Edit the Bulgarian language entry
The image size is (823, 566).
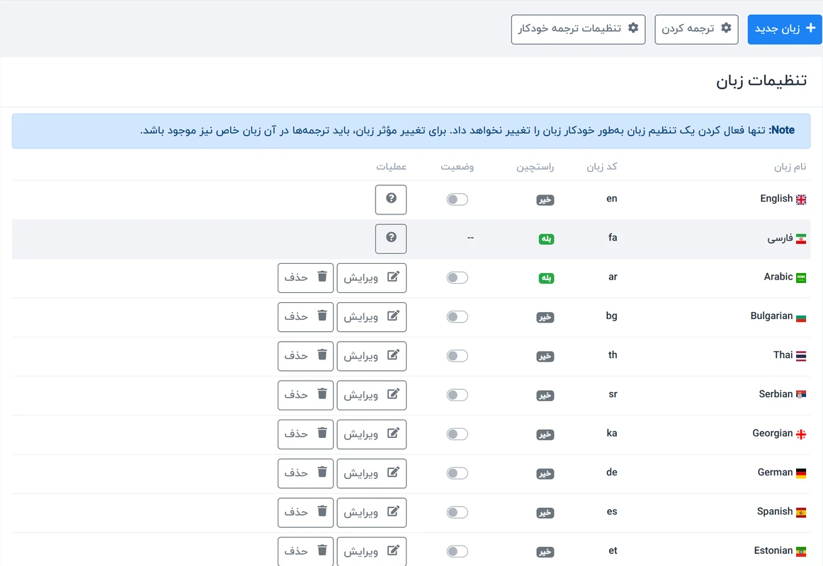[x=372, y=317]
